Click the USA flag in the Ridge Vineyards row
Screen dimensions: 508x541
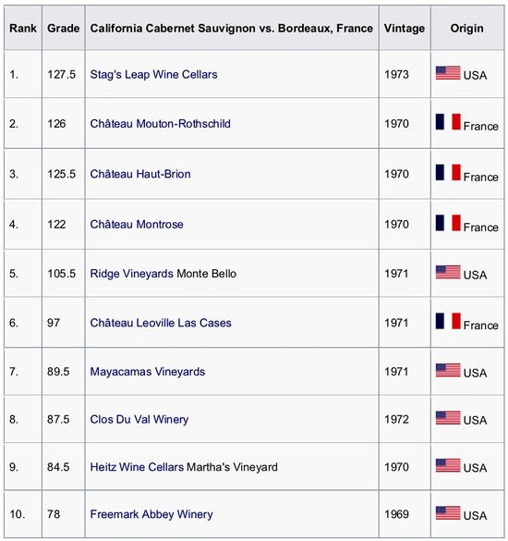(448, 272)
